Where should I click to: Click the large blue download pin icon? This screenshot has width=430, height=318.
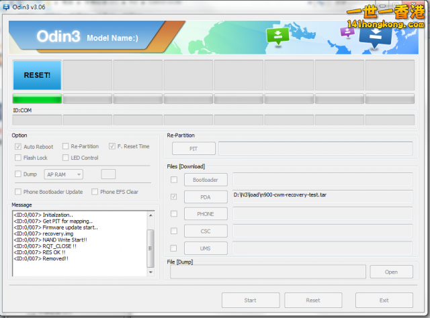[375, 37]
